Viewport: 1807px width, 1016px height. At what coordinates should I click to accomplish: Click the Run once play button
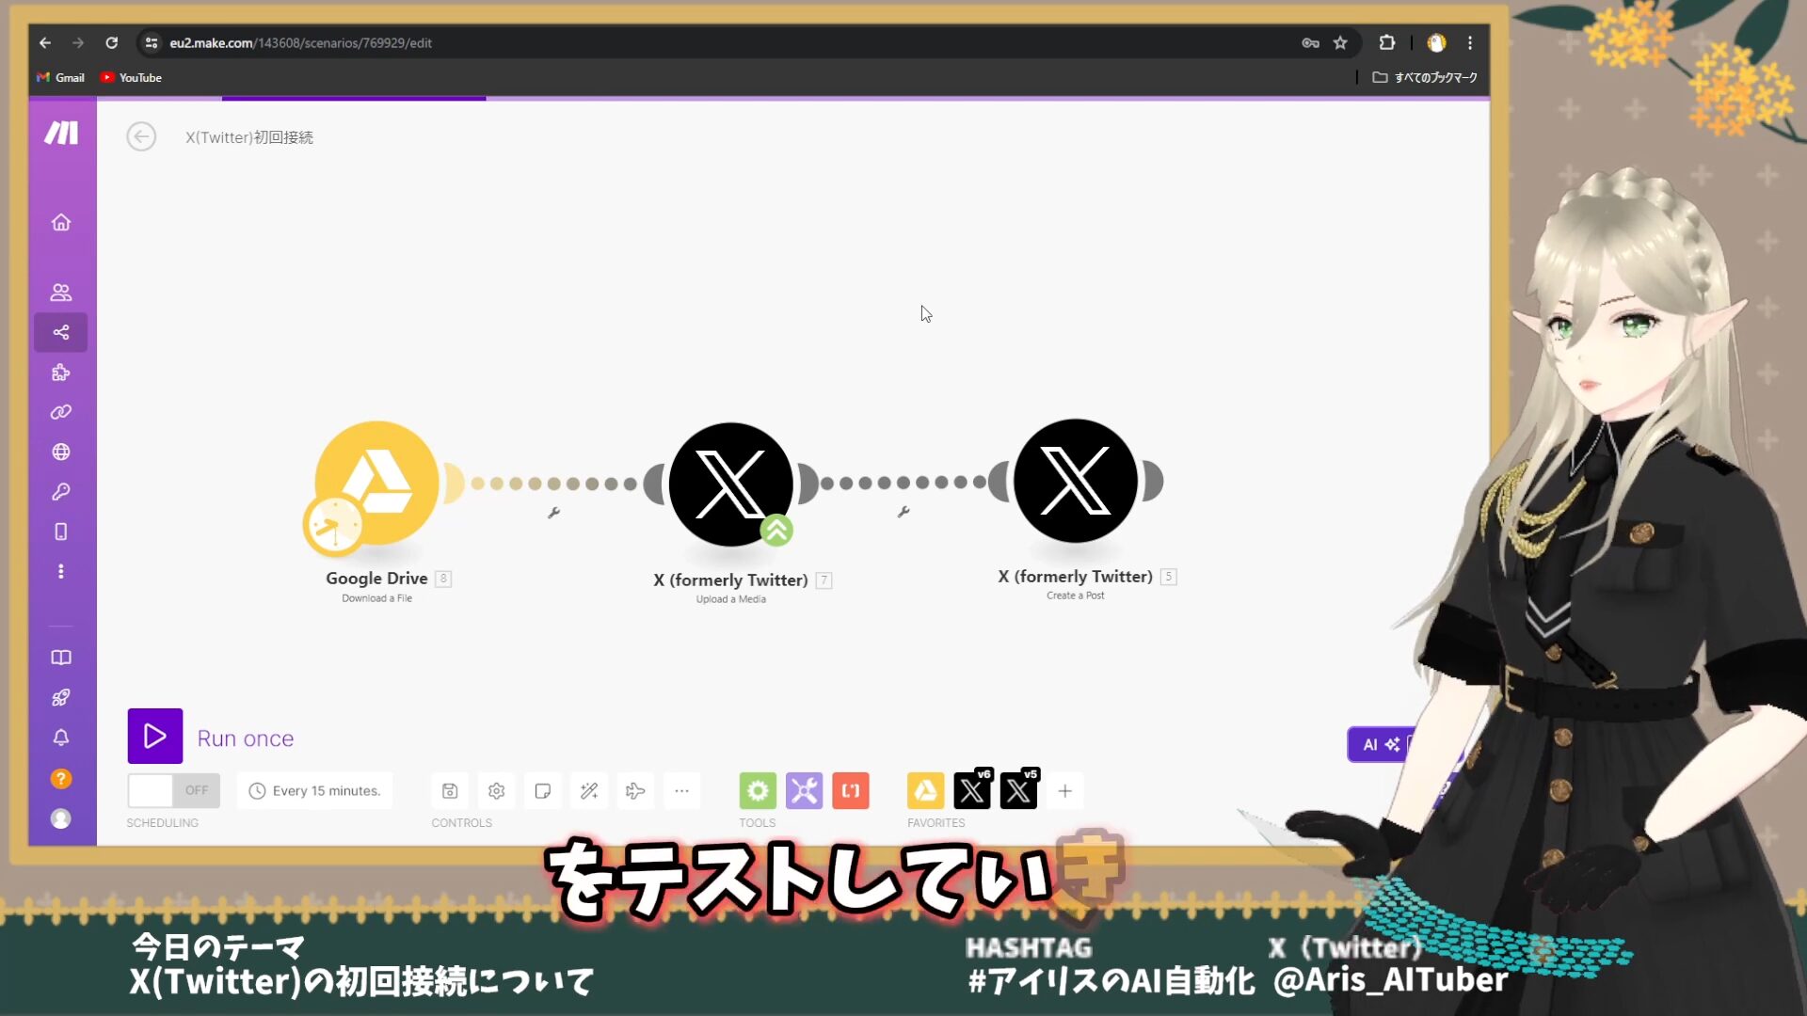155,737
